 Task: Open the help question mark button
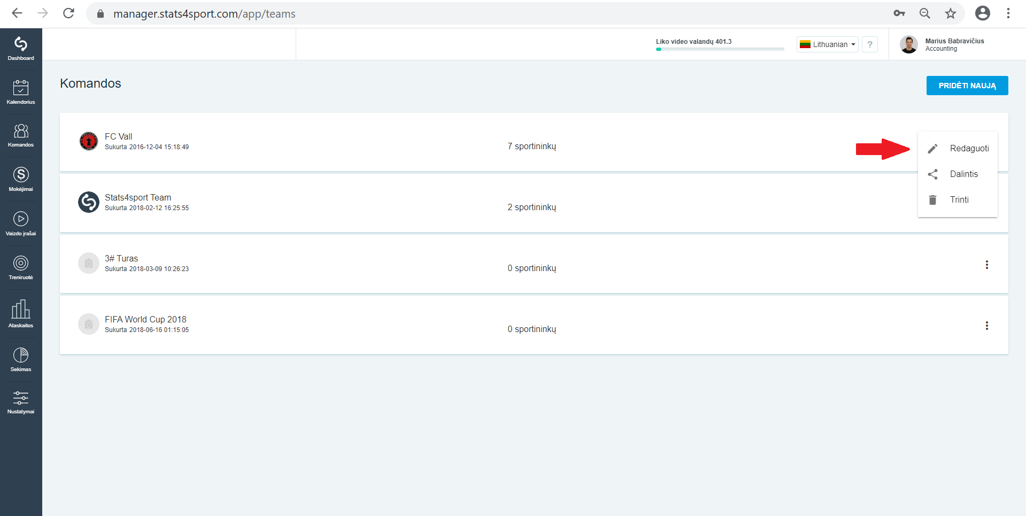pos(870,44)
